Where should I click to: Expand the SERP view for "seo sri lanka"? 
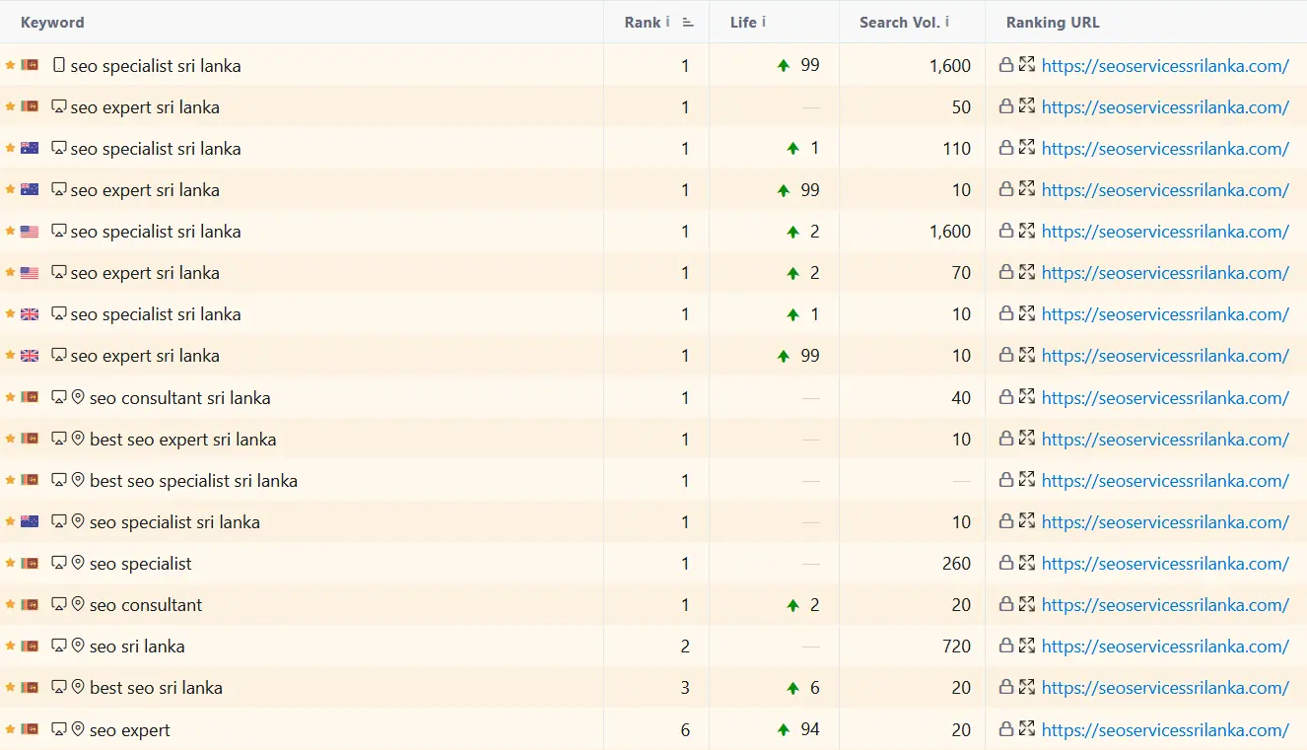click(x=1026, y=646)
